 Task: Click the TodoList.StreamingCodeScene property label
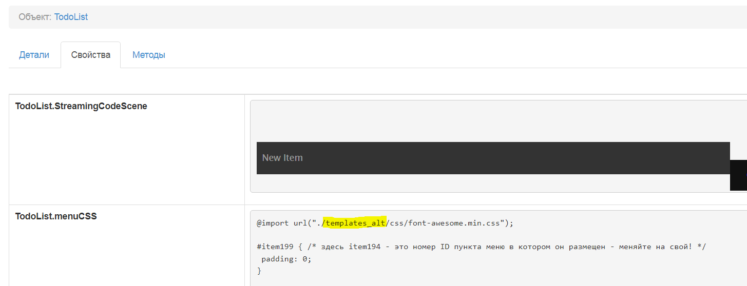[x=81, y=107]
